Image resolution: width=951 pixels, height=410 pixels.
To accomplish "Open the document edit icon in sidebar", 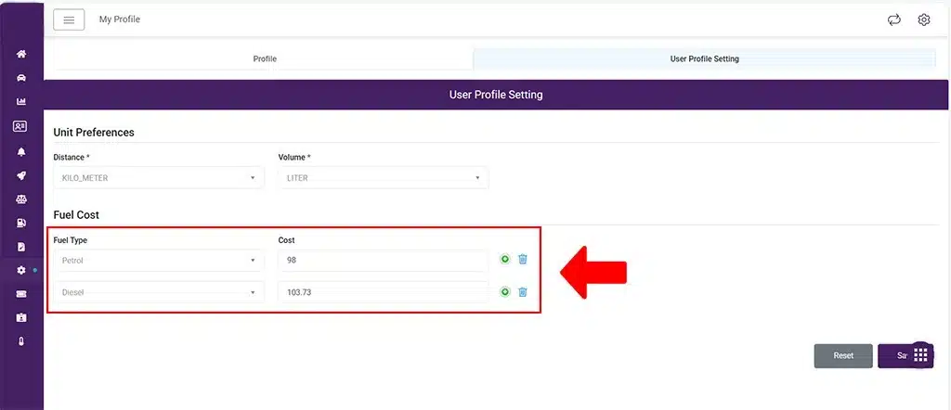I will (x=21, y=247).
